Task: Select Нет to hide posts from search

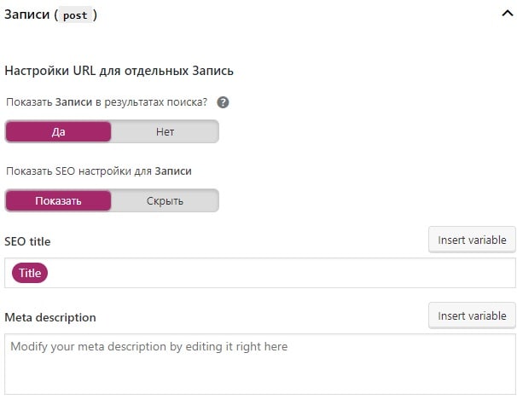Action: 165,132
